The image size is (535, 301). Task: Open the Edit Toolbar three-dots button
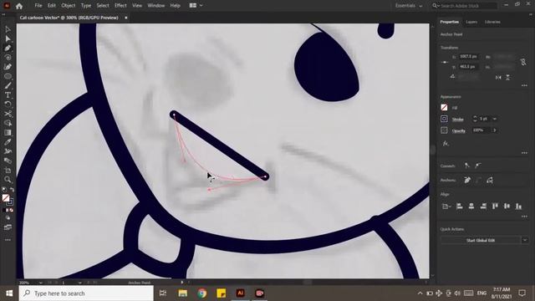(8, 240)
